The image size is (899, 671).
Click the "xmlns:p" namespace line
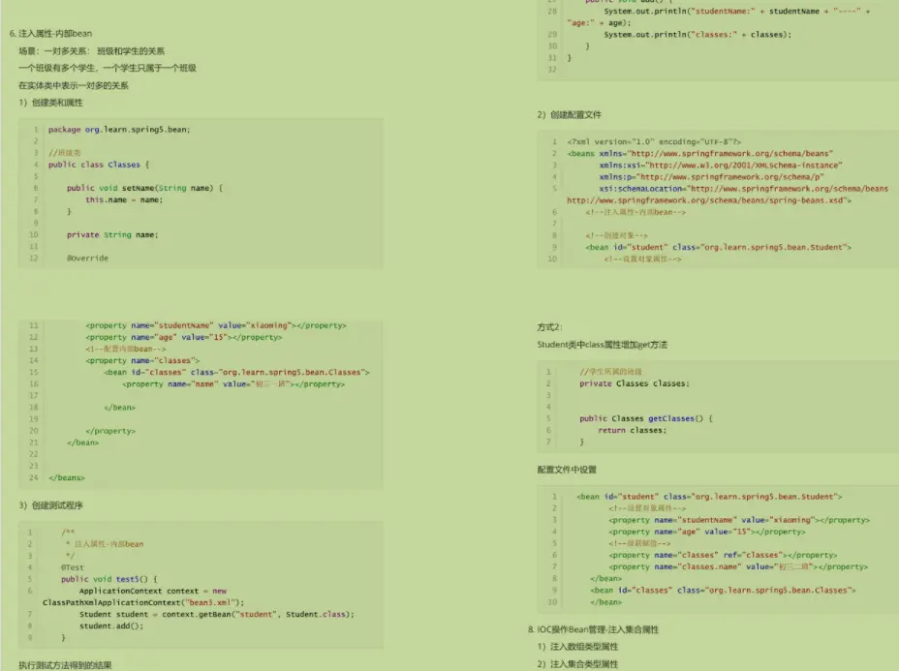click(711, 177)
